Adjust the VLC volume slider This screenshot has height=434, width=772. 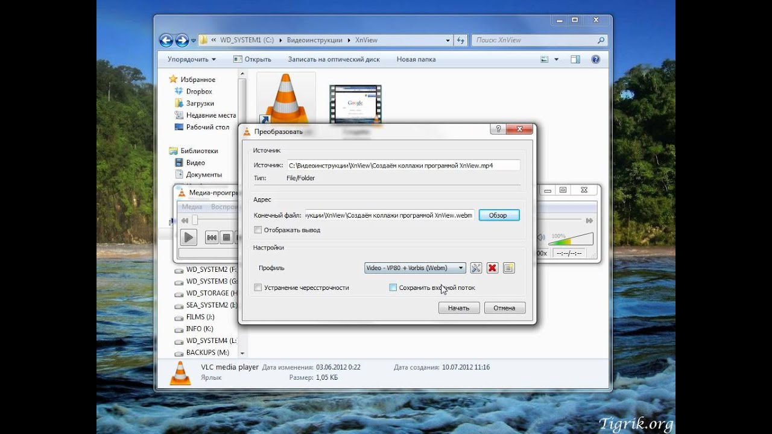pos(571,239)
